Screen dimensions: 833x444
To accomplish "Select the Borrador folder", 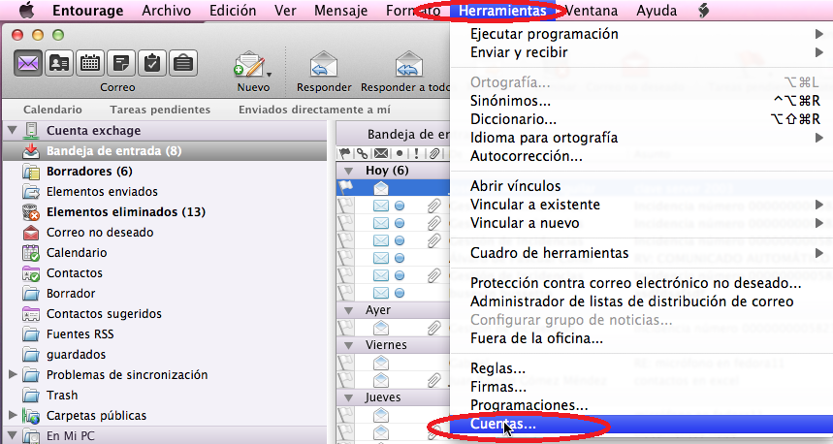I will pos(71,293).
